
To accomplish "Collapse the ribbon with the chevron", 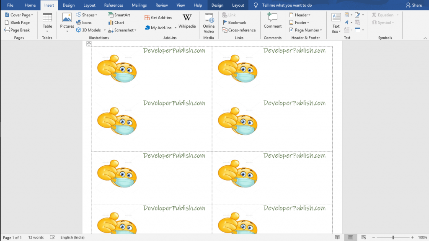I will pos(425,37).
